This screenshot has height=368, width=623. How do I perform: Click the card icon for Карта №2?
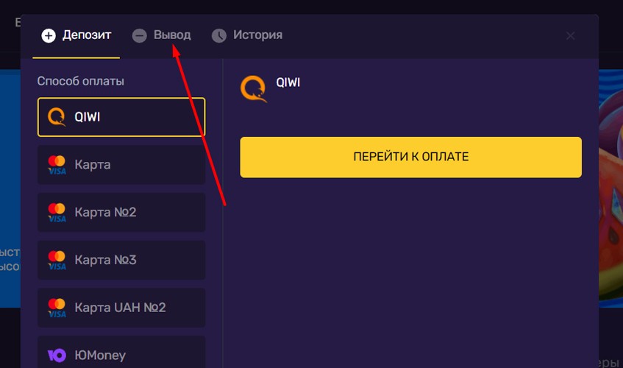coord(57,212)
